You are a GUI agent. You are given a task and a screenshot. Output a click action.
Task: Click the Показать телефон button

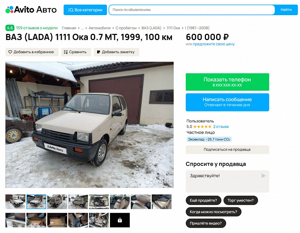coord(227,82)
